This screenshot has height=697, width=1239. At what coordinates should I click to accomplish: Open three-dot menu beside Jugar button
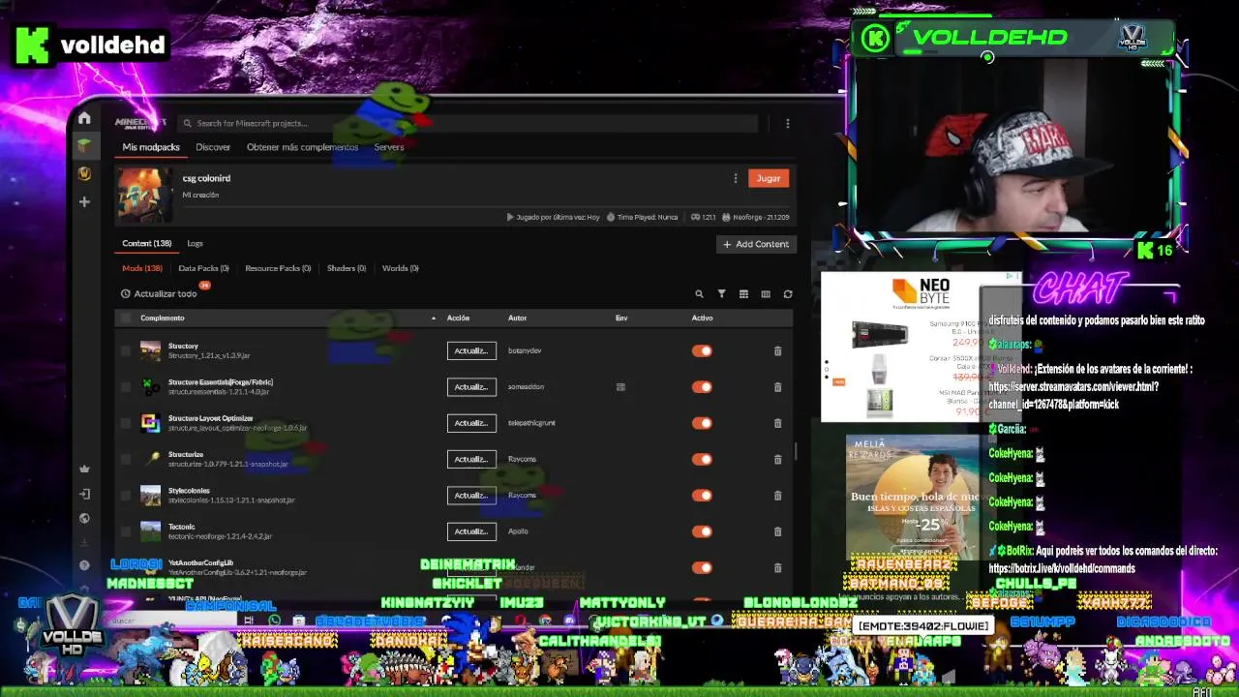point(736,178)
